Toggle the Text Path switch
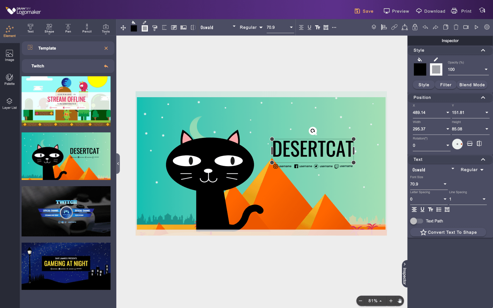The height and width of the screenshot is (308, 493). click(416, 221)
